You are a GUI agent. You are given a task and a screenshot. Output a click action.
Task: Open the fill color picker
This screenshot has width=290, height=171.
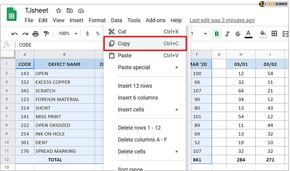pos(263,33)
